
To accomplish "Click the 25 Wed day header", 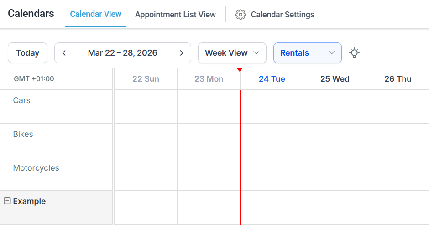I will 335,79.
